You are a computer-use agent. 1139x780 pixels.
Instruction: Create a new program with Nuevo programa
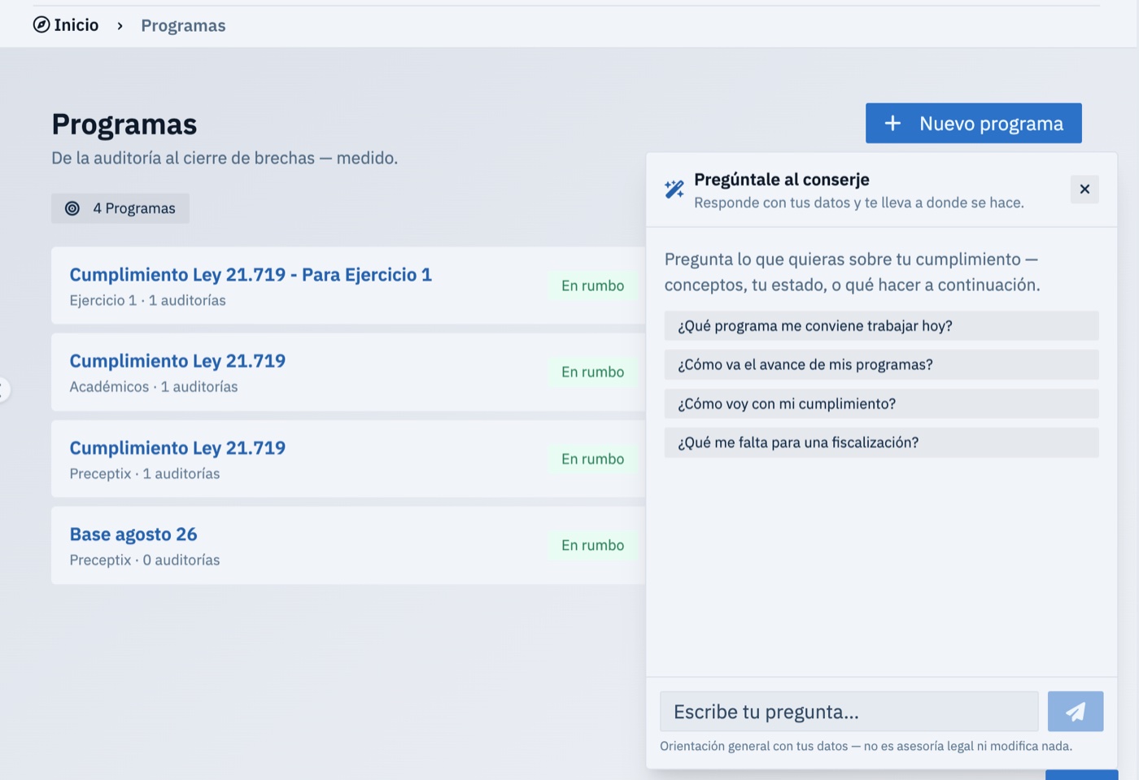point(973,123)
